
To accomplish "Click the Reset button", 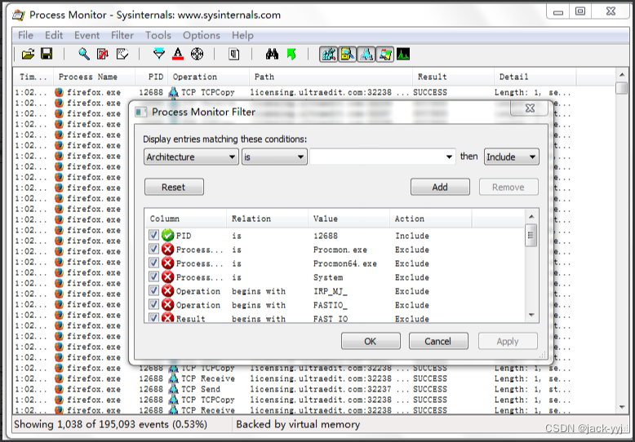I will (174, 187).
